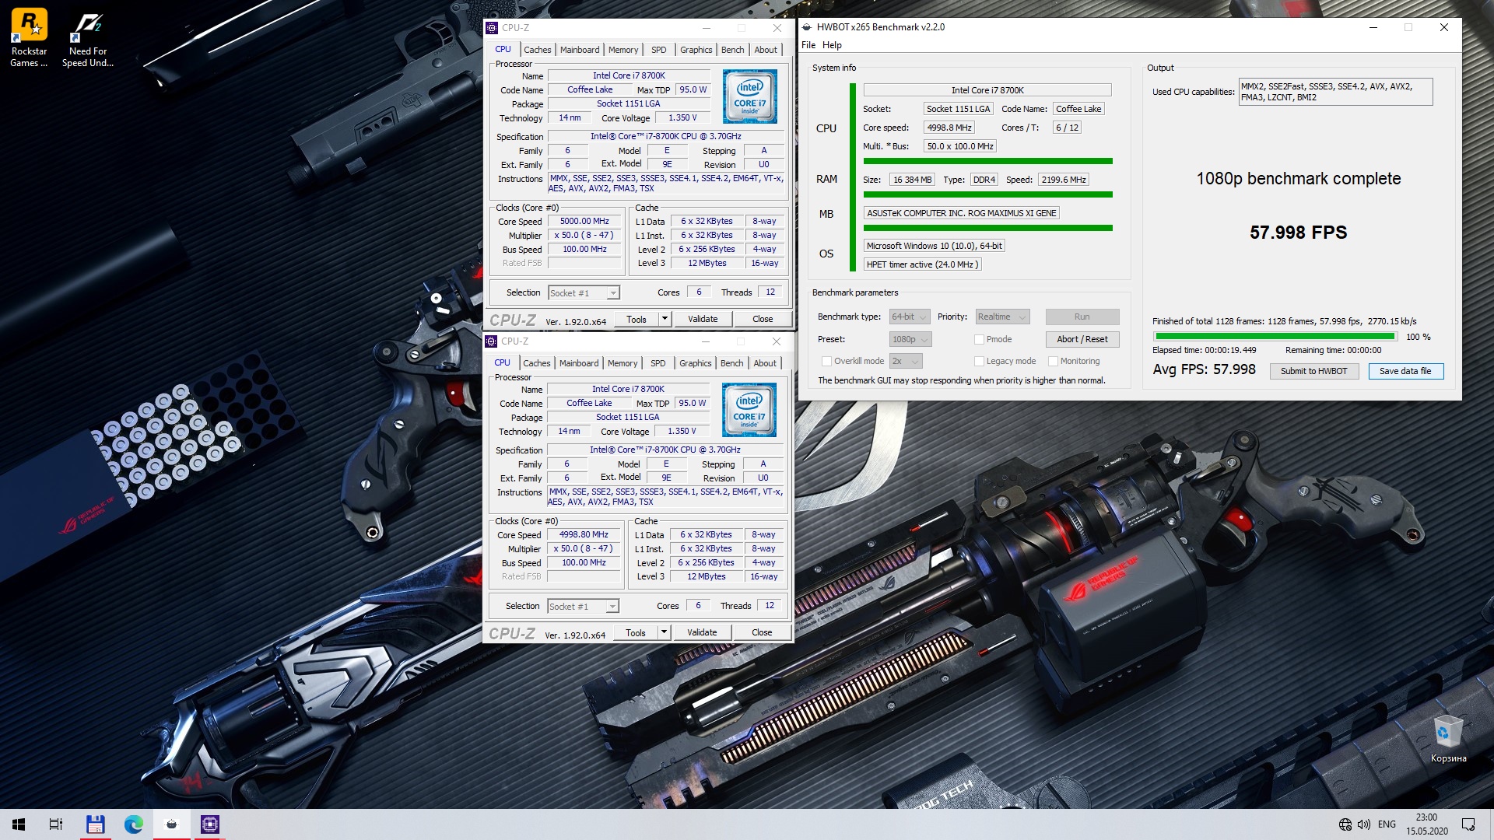Open taskbar clock showing 23:00

(x=1426, y=824)
